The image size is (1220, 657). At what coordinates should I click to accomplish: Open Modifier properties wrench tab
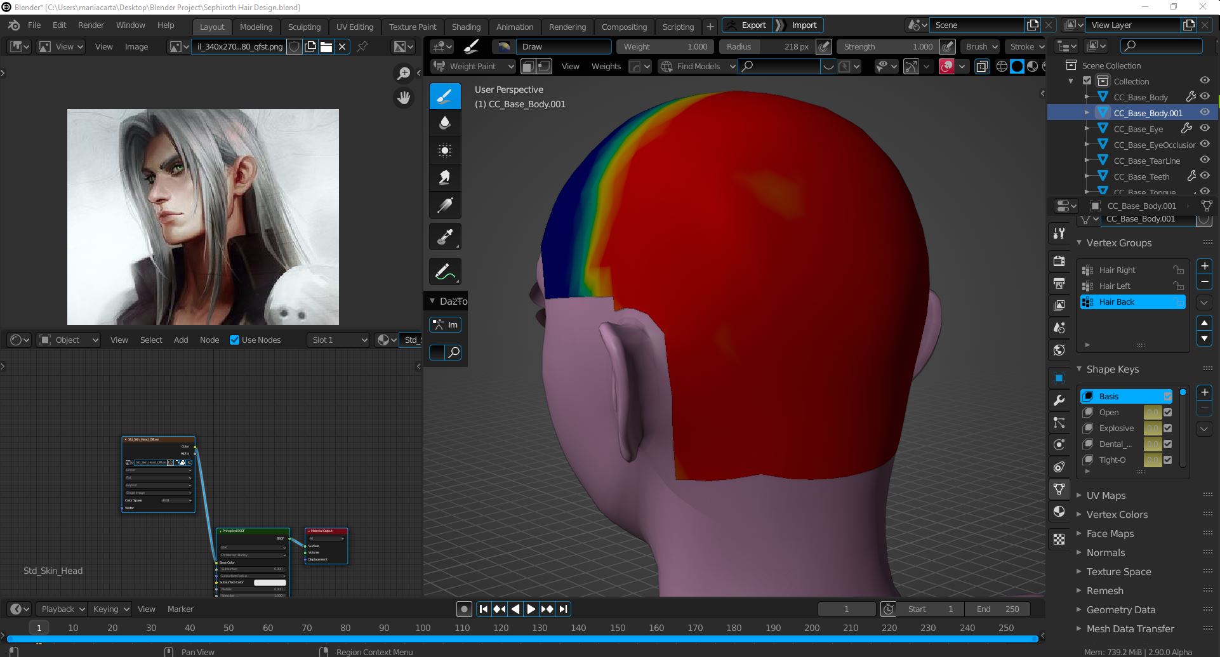coord(1059,400)
